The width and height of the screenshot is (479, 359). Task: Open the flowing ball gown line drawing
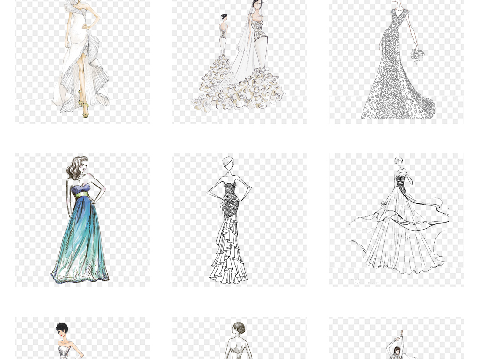(396, 220)
